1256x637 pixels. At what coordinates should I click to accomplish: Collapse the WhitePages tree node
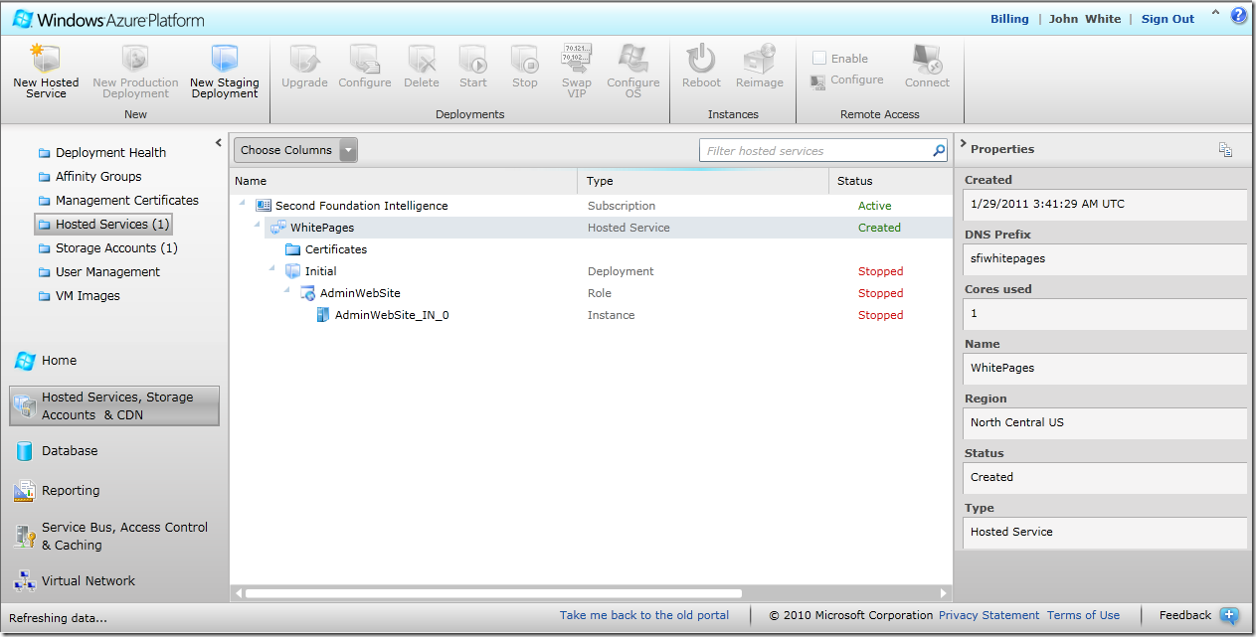(258, 225)
